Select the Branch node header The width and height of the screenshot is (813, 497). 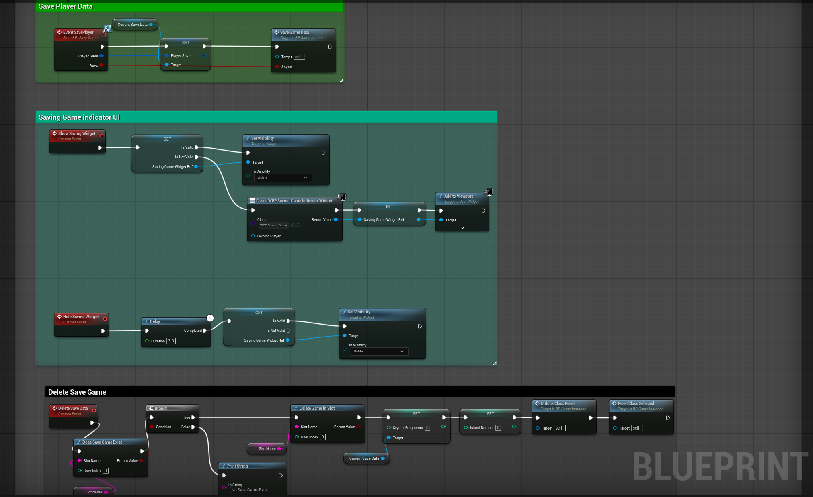click(172, 408)
